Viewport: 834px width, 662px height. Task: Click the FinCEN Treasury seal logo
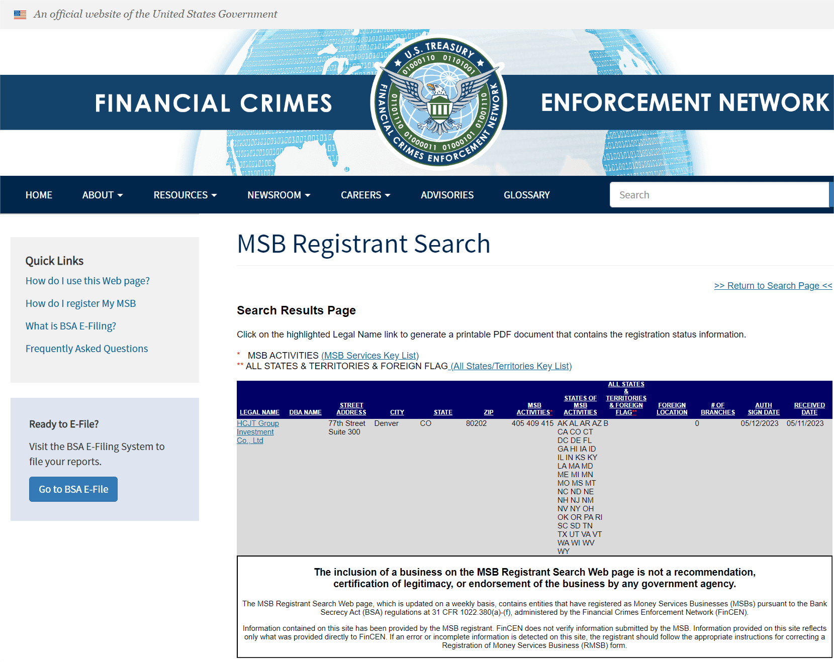click(x=438, y=102)
